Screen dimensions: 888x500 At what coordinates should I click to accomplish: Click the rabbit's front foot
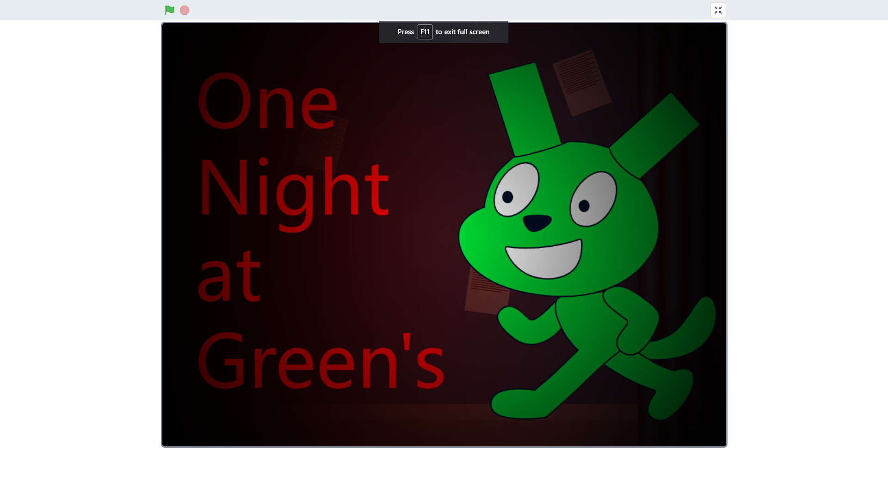518,404
